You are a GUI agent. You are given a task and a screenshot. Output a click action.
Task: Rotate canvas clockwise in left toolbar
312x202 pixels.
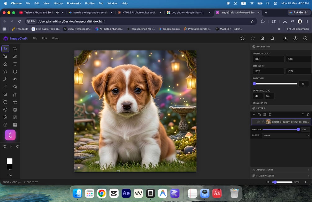17,147
